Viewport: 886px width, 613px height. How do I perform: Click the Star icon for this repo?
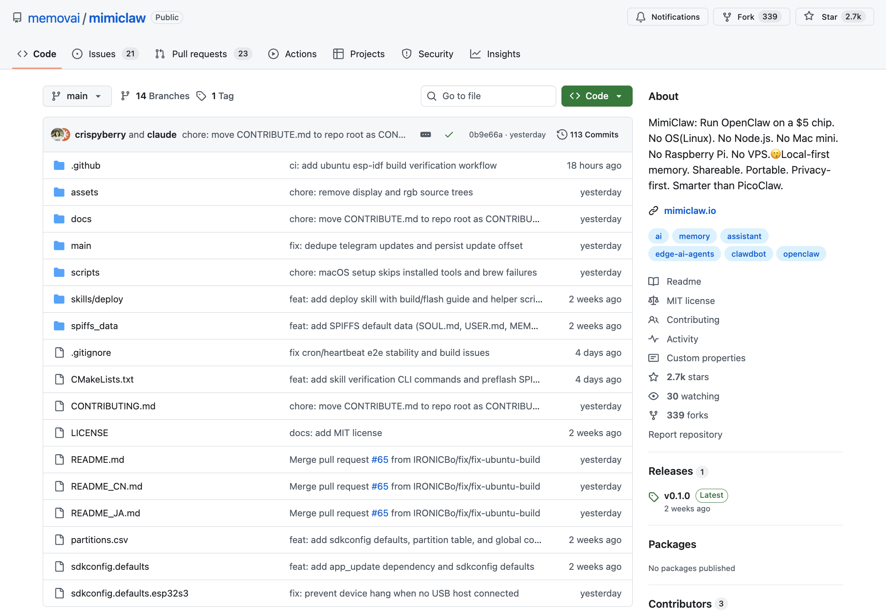coord(809,16)
